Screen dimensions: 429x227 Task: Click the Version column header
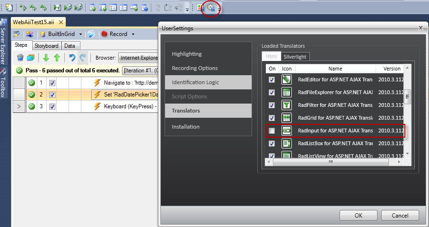[x=390, y=69]
